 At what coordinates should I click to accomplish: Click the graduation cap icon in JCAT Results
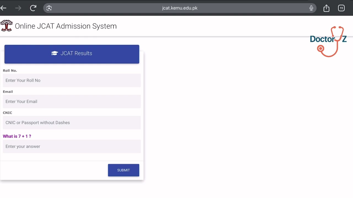(x=55, y=53)
